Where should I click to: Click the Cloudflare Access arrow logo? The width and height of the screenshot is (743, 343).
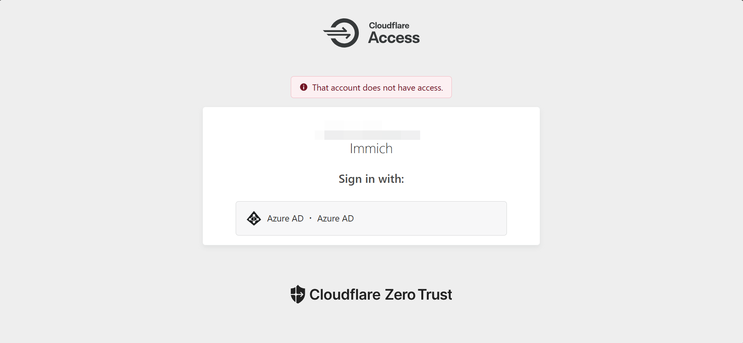point(341,33)
